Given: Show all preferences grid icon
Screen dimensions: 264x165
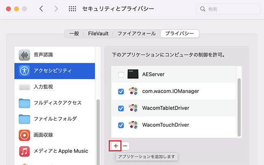Looking at the screenshot, I should (72, 9).
